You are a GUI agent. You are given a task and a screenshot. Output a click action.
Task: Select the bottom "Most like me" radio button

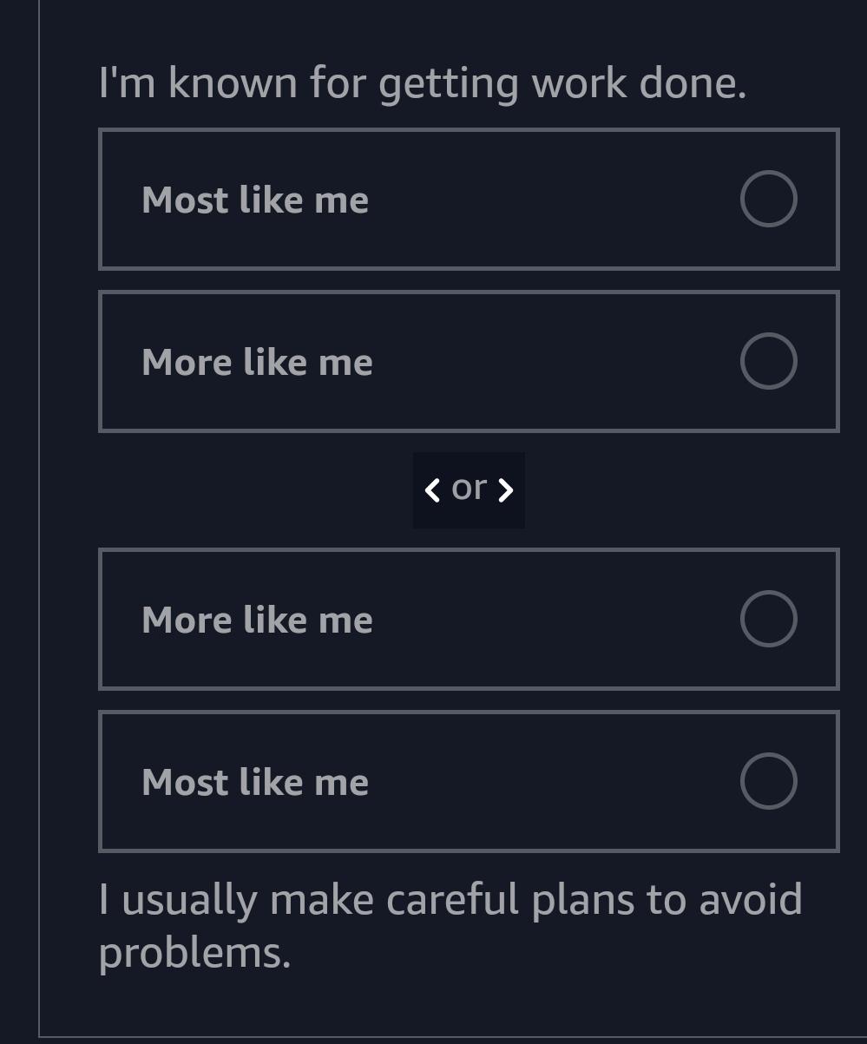tap(769, 780)
